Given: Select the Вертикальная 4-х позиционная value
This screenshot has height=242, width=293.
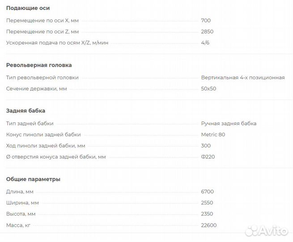Looking at the screenshot, I should pyautogui.click(x=243, y=78).
